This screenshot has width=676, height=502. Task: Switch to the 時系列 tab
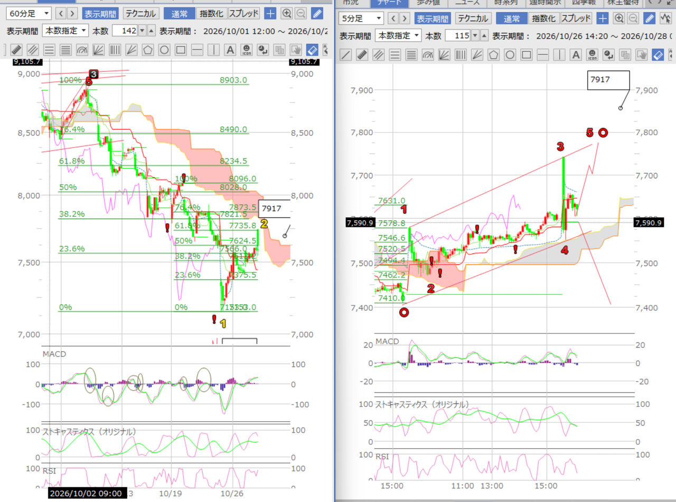coord(506,3)
